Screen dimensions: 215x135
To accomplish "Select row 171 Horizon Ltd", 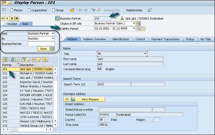I will pyautogui.click(x=28, y=121).
